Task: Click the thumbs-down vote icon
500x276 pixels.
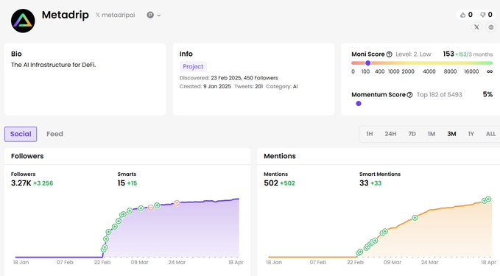Action: [483, 15]
